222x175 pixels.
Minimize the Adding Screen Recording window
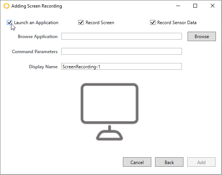click(x=178, y=6)
